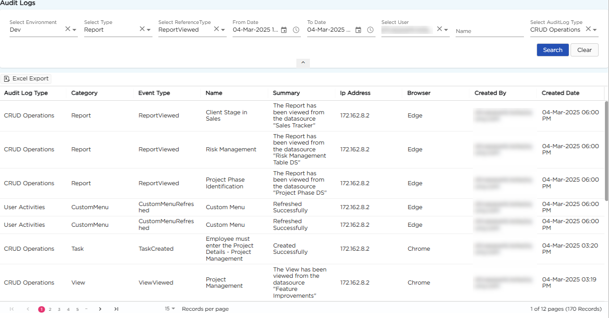Screen dimensions: 609x318
Task: Open the Records per page dropdown
Action: pyautogui.click(x=170, y=309)
